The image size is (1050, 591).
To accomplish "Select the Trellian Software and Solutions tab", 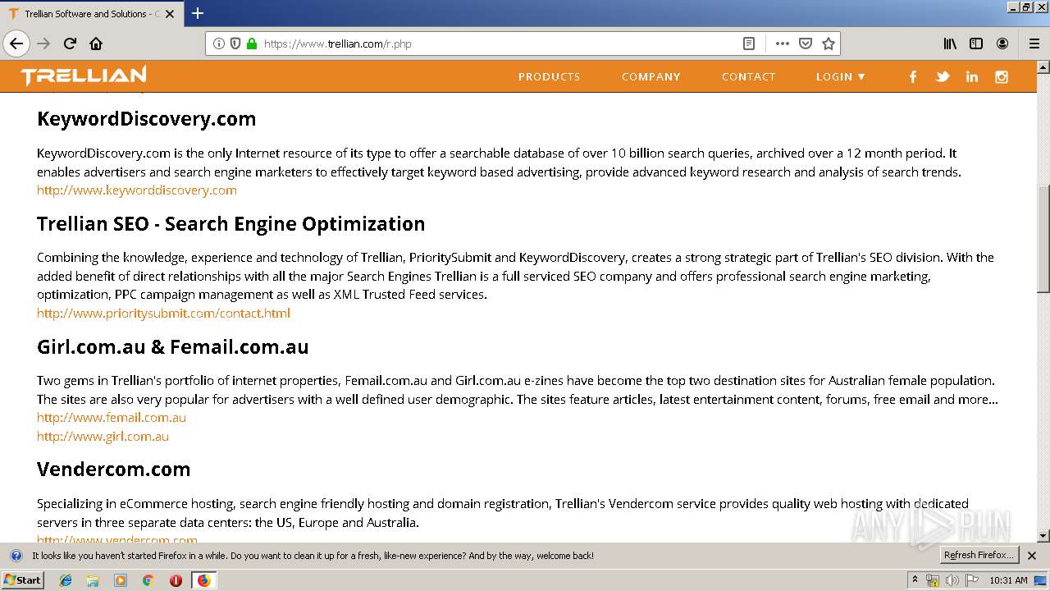I will 90,14.
